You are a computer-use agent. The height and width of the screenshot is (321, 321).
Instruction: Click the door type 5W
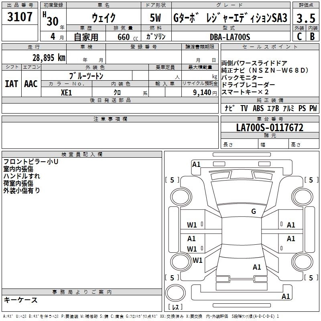coord(155,18)
